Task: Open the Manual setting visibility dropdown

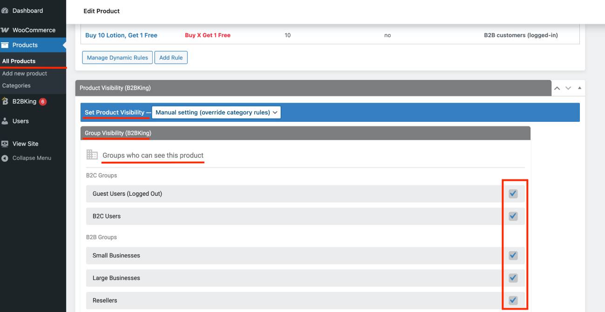Action: [x=216, y=113]
